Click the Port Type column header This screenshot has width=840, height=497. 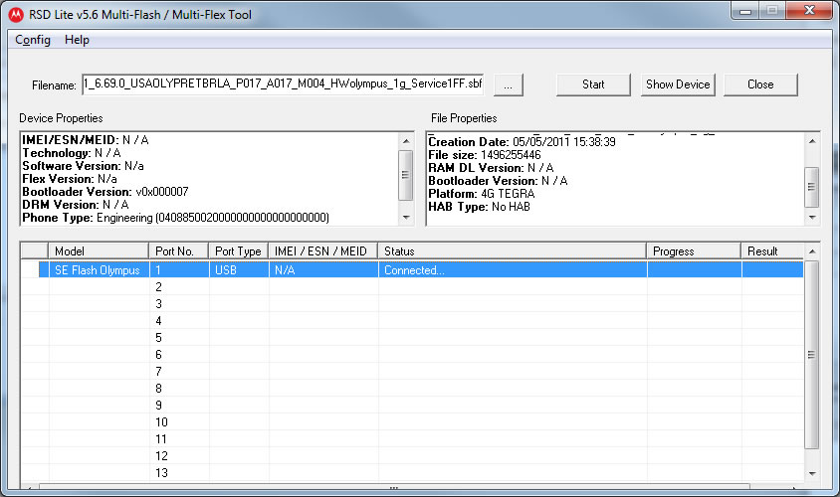[238, 250]
